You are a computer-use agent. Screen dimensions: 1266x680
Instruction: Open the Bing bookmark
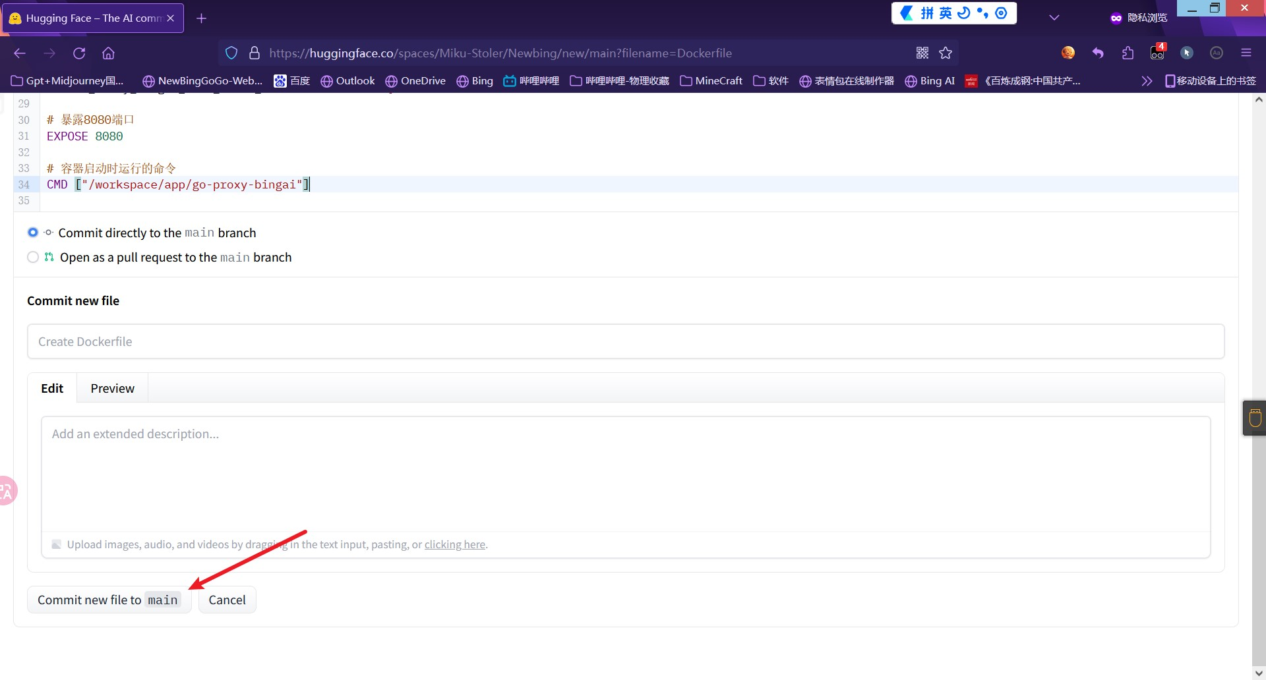tap(475, 81)
